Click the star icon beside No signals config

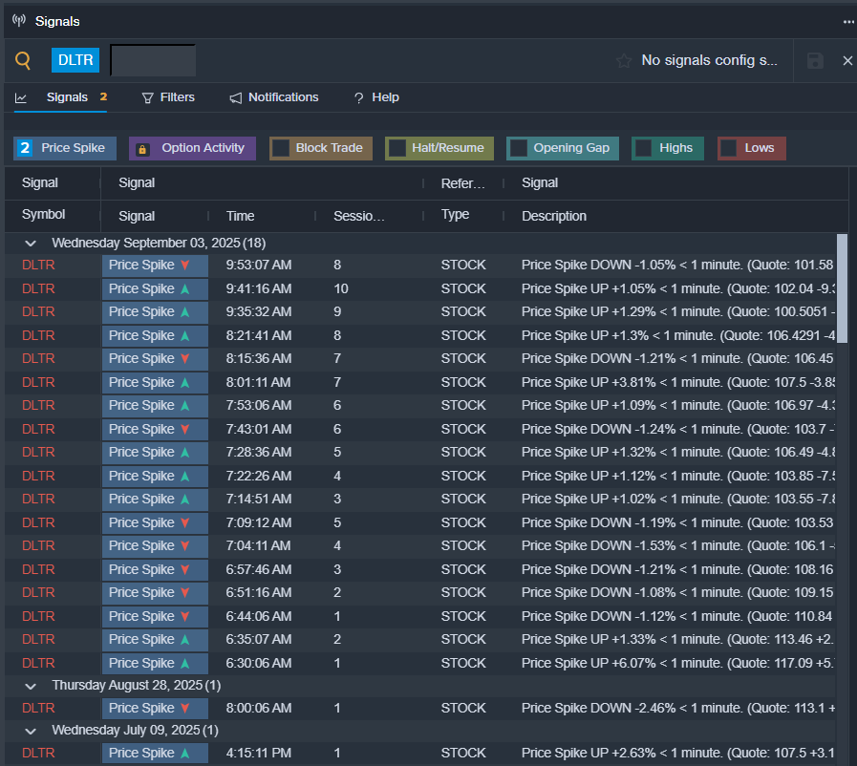click(x=624, y=60)
